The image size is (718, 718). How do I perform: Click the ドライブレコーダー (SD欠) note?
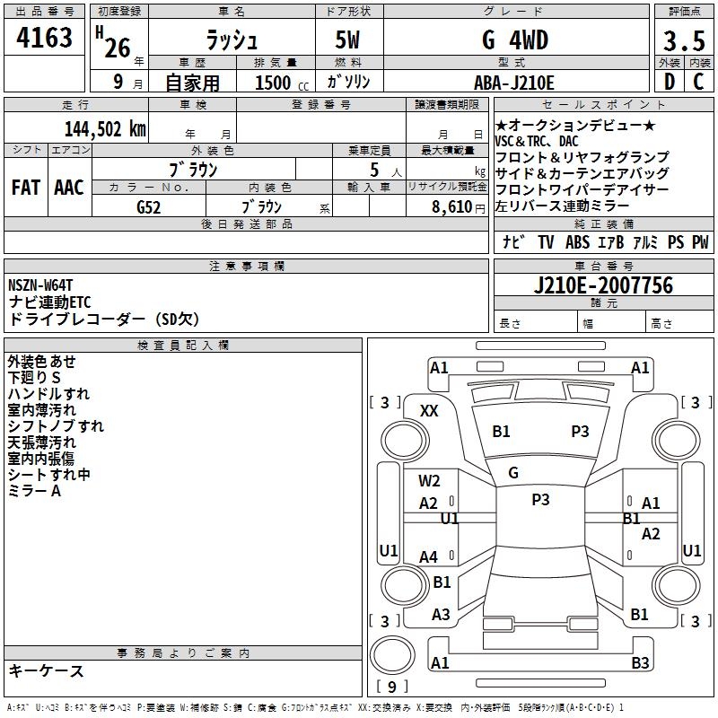[x=104, y=320]
